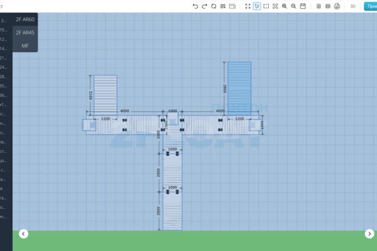Activate the dashed rectangle marquee selection tool

[x=266, y=6]
